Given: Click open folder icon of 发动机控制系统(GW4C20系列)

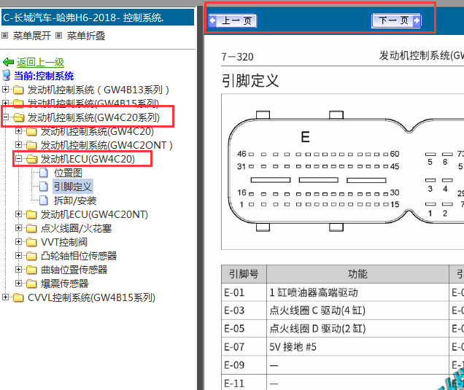Looking at the screenshot, I should (x=19, y=117).
